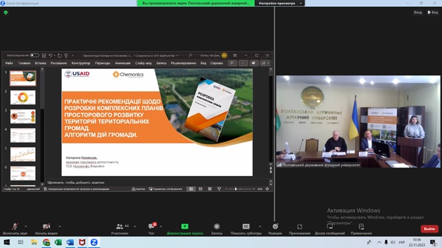Expand chat options arrow

click(161, 226)
